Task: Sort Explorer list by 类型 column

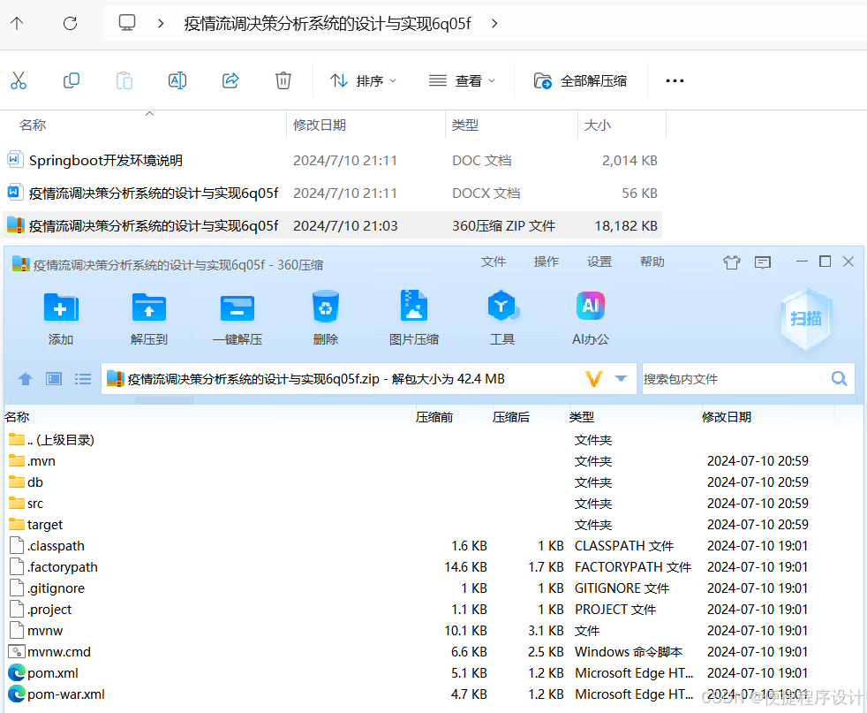Action: [x=465, y=125]
